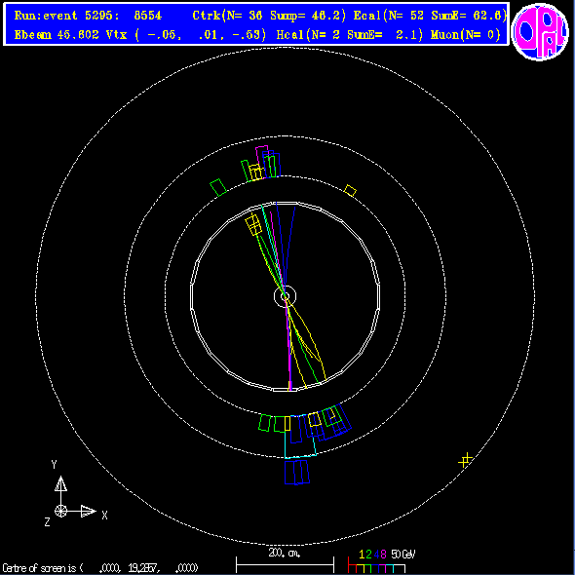
Task: Click the yellow hit boxes inside tracking chamber
Action: (x=253, y=225)
